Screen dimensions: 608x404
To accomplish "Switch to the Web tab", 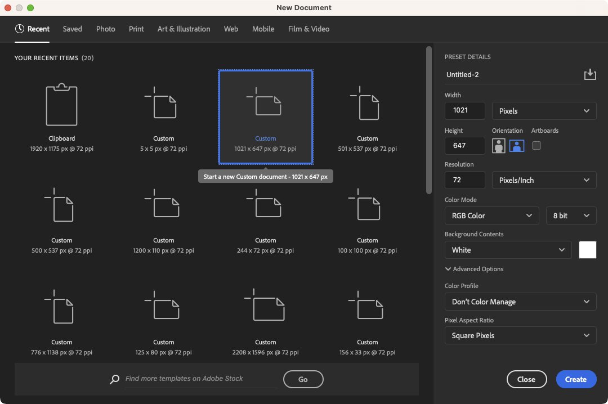I will tap(231, 29).
